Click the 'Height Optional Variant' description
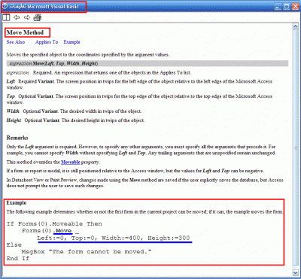The image size is (301, 279). 75,120
